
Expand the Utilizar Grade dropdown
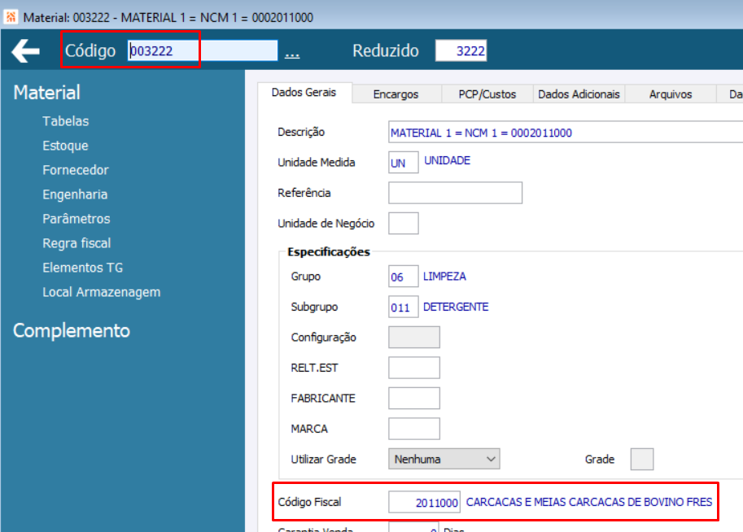[x=444, y=459]
